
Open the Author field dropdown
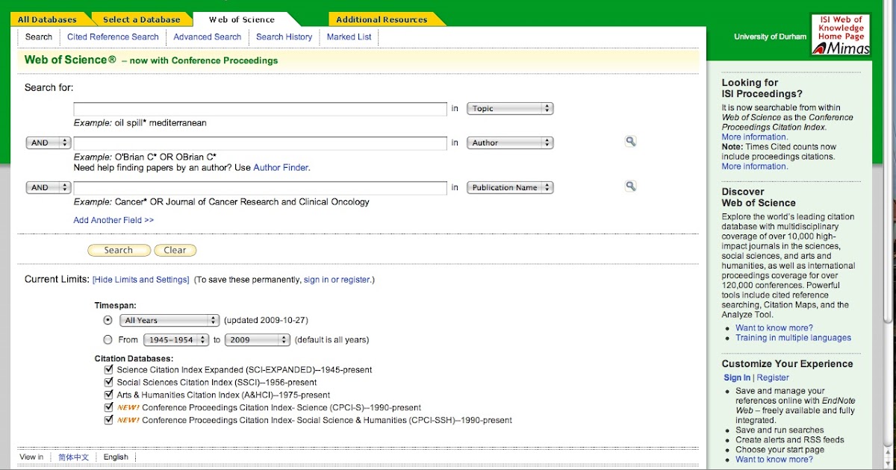510,142
